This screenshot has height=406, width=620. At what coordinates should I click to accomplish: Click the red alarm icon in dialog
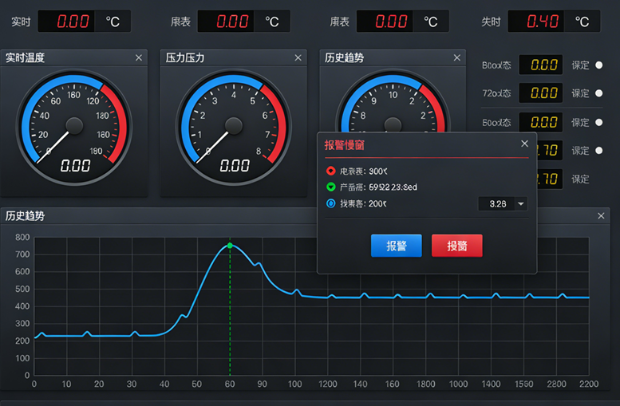[331, 171]
